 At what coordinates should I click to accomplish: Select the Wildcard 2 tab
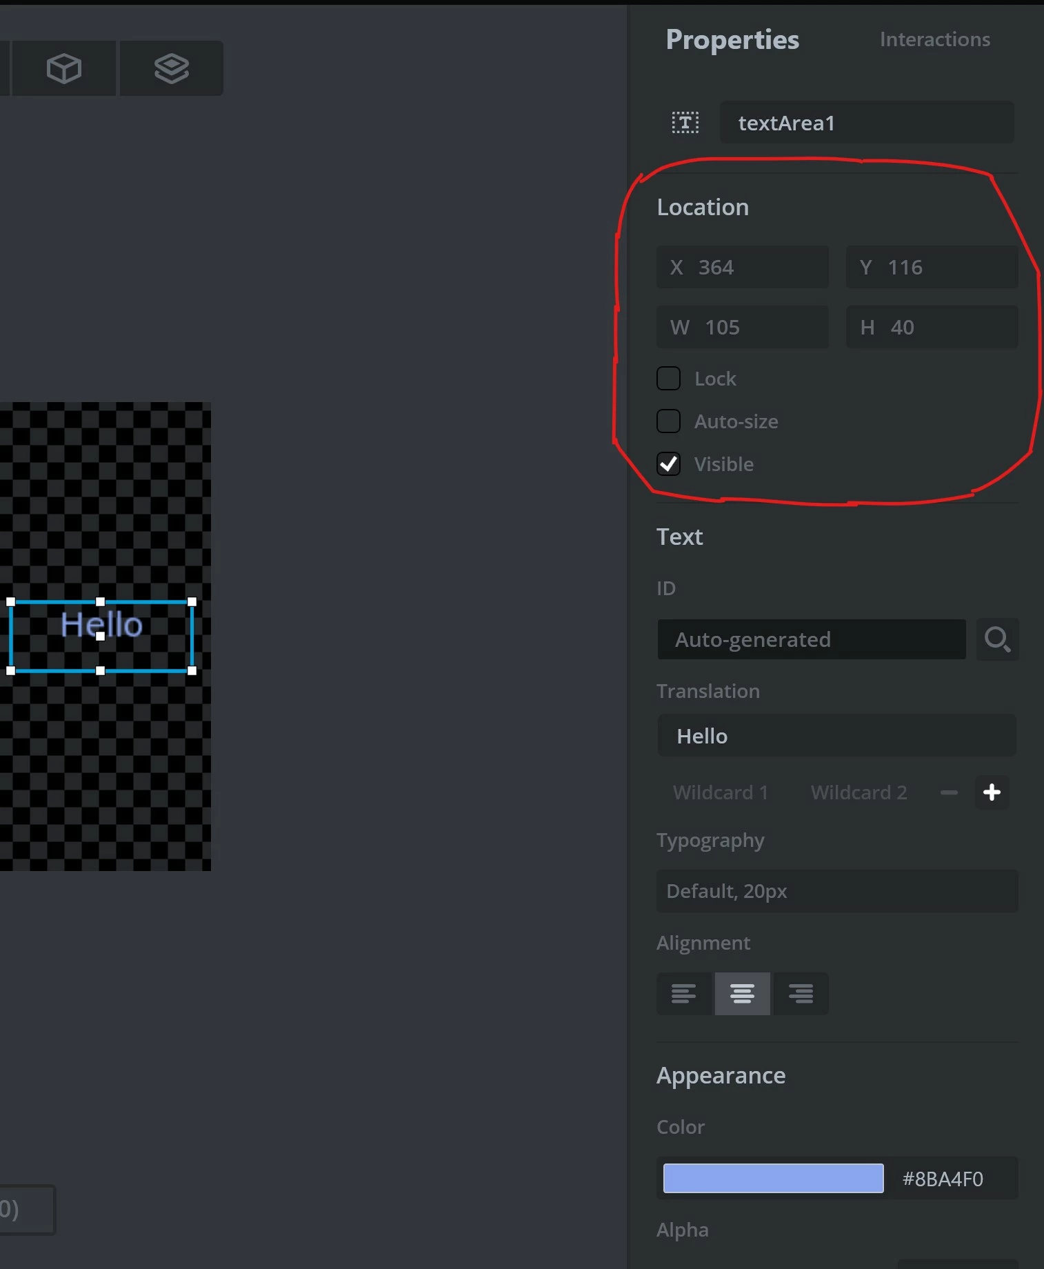click(859, 792)
